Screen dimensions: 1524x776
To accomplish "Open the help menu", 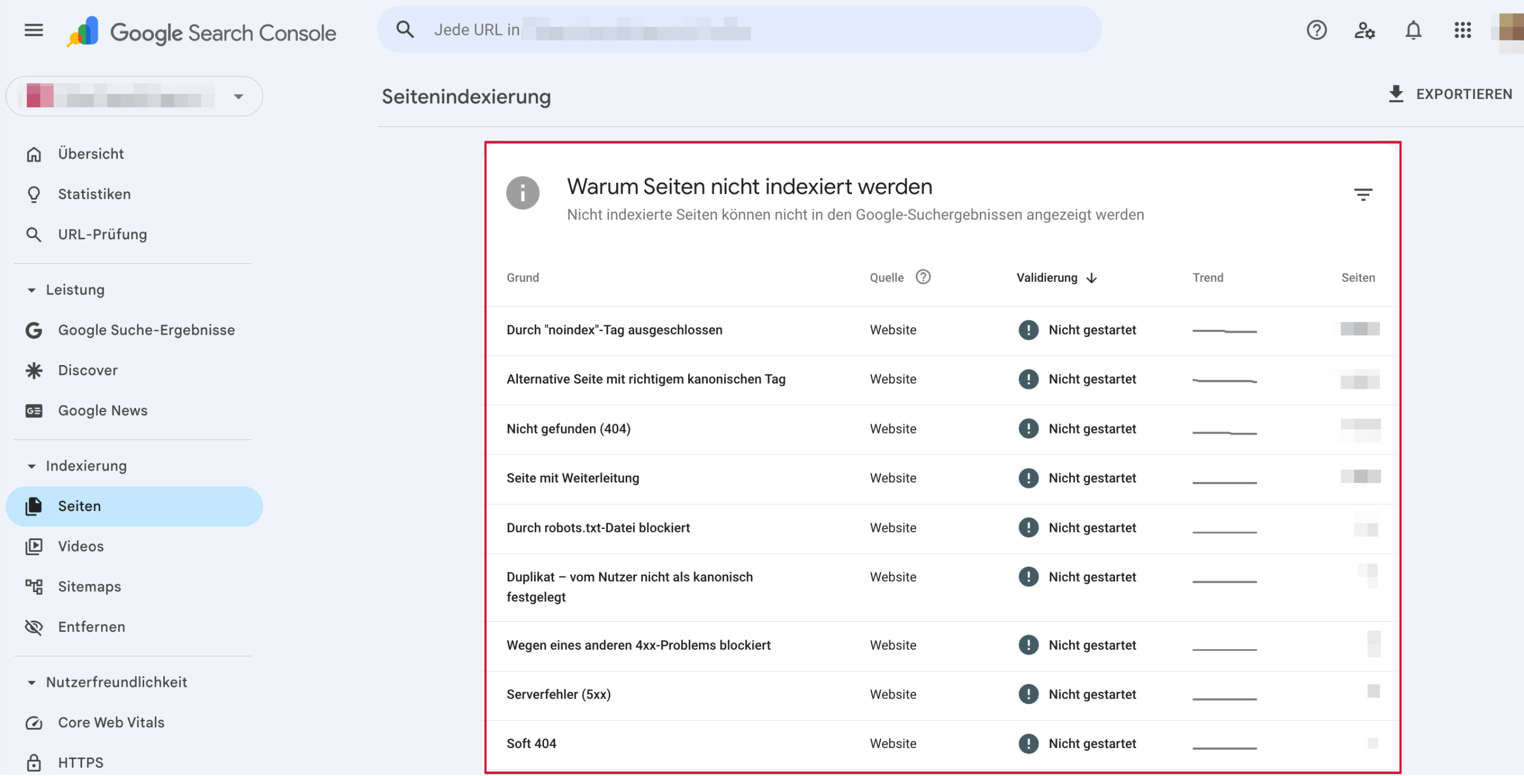I will [x=1316, y=30].
